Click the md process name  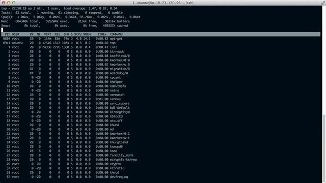tap(112, 130)
